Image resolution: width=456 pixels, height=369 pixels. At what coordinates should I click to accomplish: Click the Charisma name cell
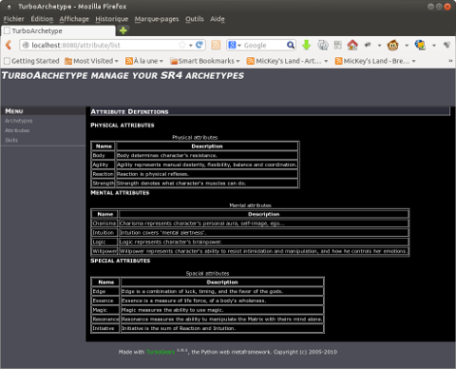(x=104, y=223)
